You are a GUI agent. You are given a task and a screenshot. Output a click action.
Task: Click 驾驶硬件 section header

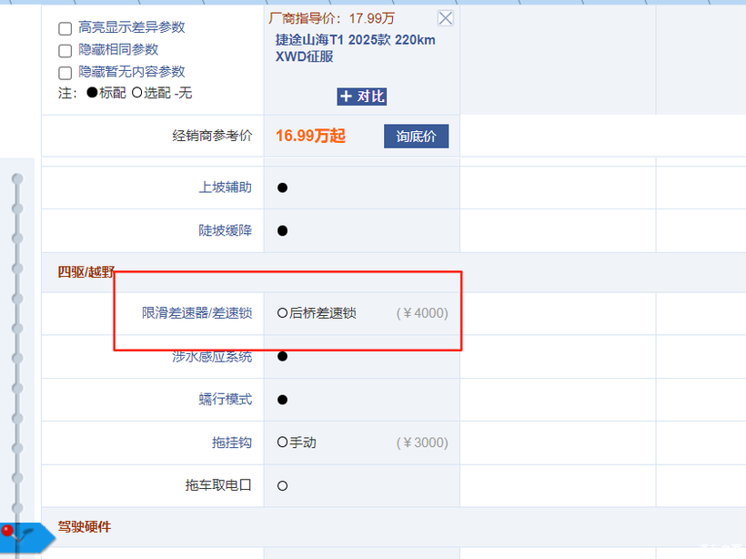pos(85,526)
